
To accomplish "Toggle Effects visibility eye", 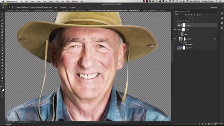I will [x=182, y=42].
